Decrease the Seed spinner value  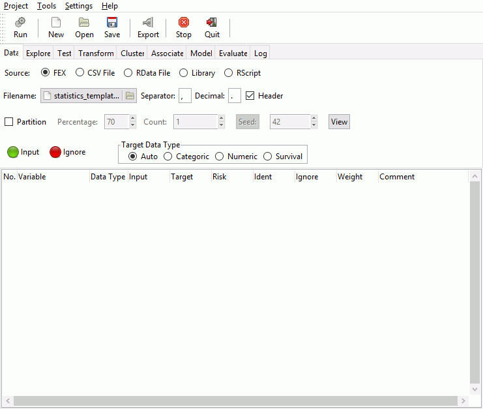click(314, 125)
